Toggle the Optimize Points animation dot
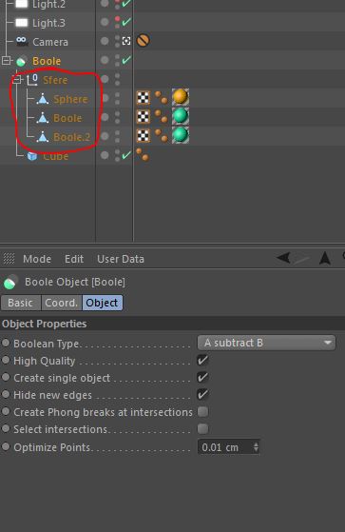Screen dimensions: 345x532 pos(6,446)
